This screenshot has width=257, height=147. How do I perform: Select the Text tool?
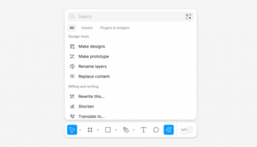143,130
